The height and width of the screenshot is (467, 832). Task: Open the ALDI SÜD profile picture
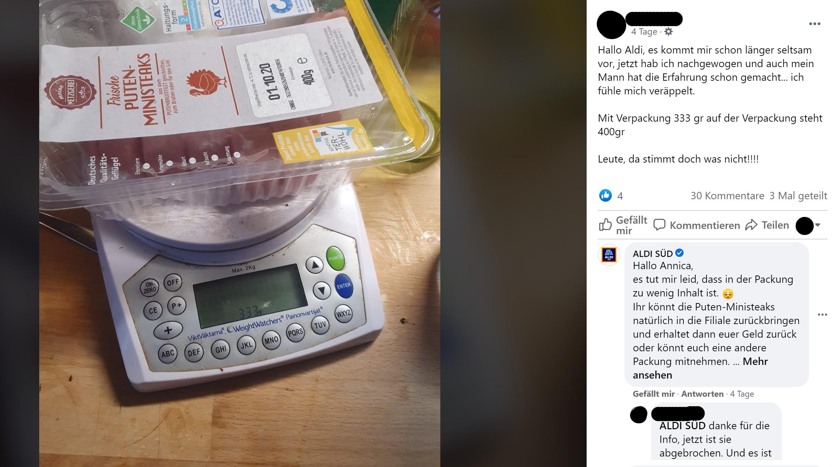[609, 254]
